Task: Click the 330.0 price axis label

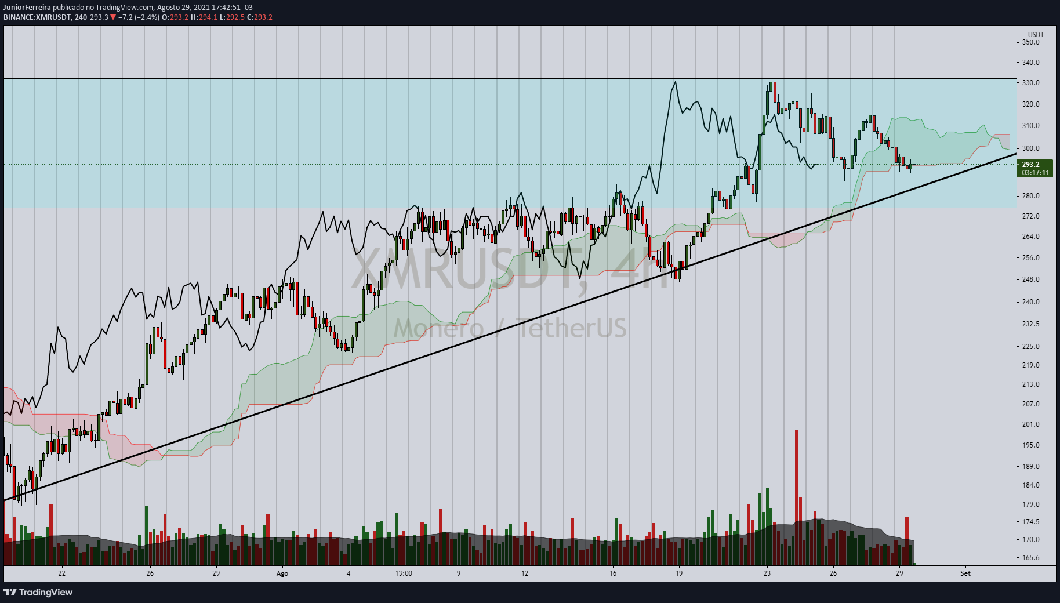Action: [x=1031, y=83]
